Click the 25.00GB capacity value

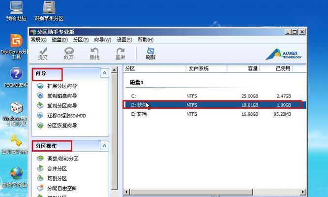click(250, 96)
